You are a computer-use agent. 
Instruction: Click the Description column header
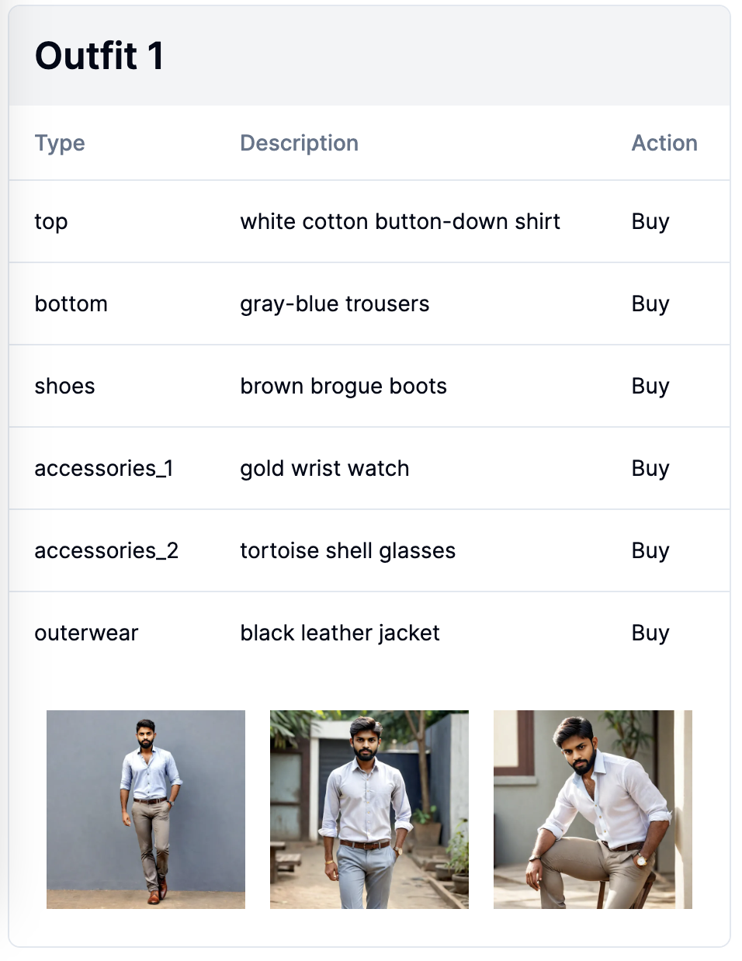click(x=299, y=144)
